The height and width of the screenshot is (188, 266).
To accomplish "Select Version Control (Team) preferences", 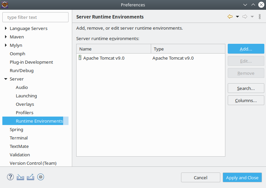I will (33, 163).
